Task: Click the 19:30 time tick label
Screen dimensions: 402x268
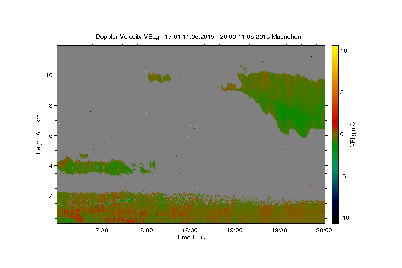Action: tap(279, 230)
